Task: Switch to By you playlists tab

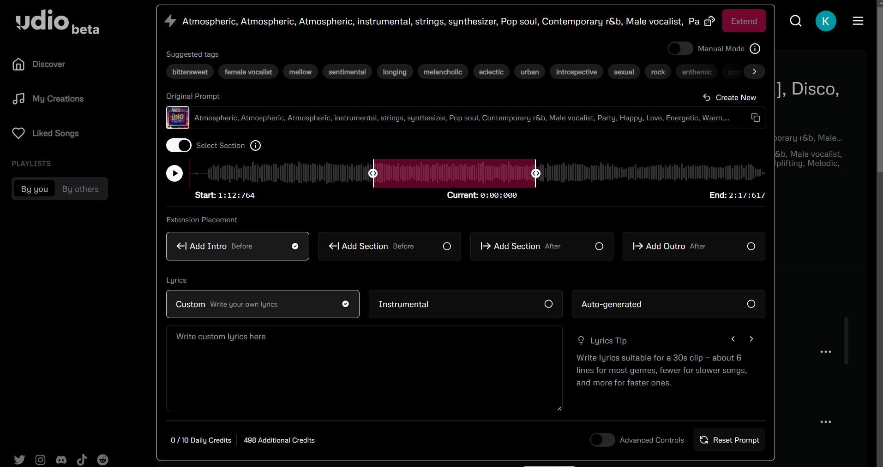Action: pyautogui.click(x=35, y=189)
